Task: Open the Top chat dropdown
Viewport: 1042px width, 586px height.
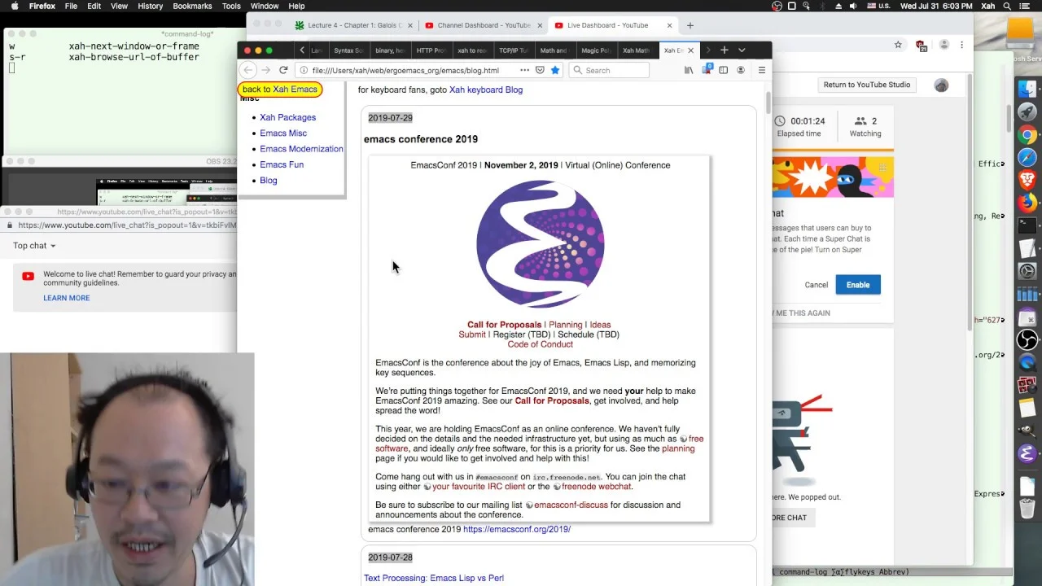Action: click(x=34, y=246)
